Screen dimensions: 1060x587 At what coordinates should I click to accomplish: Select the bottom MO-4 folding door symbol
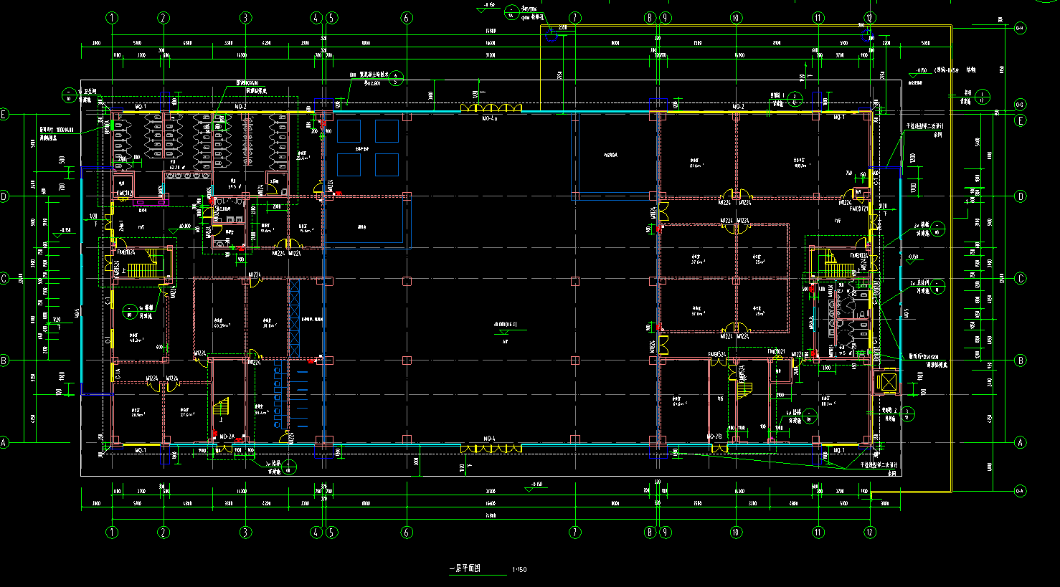coord(491,448)
